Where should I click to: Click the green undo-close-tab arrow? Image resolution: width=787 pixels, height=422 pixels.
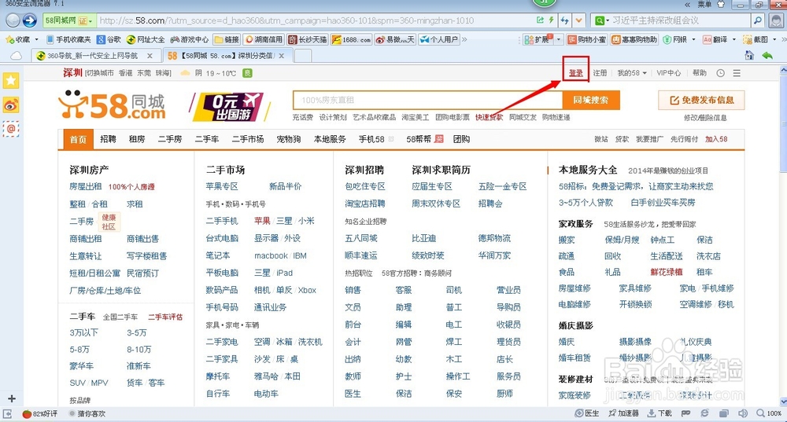(x=767, y=55)
